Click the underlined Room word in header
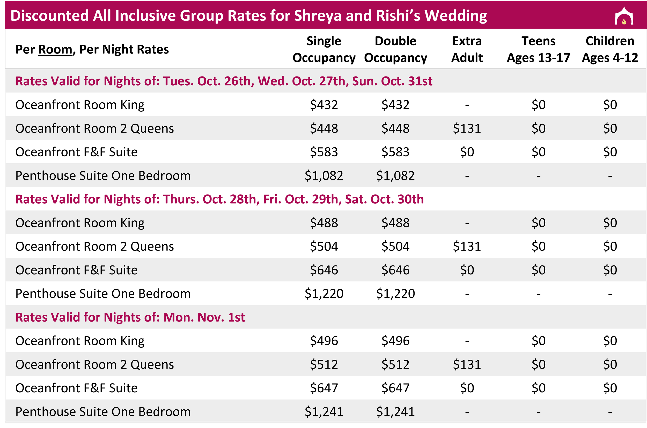 pos(55,49)
